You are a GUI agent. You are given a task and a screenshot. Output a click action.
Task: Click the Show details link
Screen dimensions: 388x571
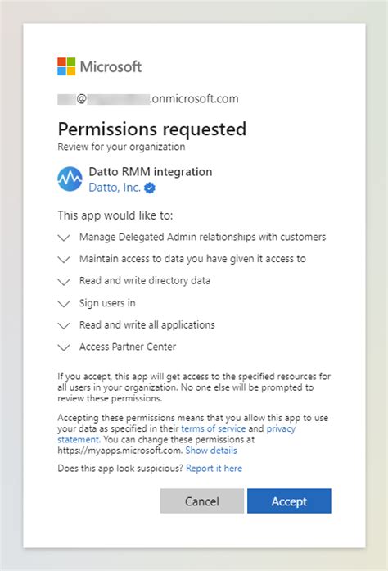[x=211, y=451]
